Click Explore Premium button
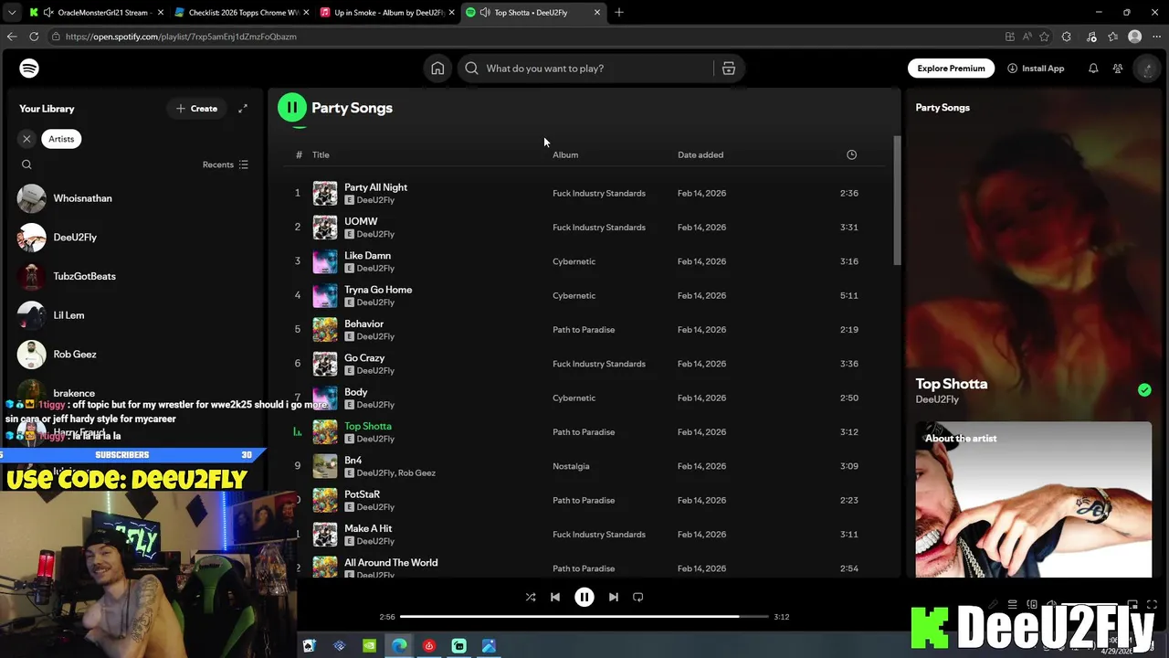The width and height of the screenshot is (1169, 658). point(951,69)
